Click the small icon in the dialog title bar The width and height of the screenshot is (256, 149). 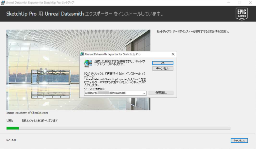coord(82,54)
